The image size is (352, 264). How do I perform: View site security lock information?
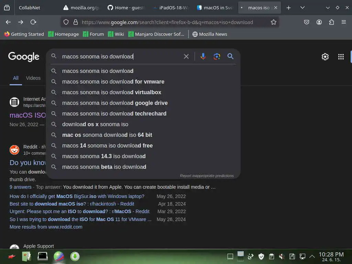pyautogui.click(x=76, y=22)
